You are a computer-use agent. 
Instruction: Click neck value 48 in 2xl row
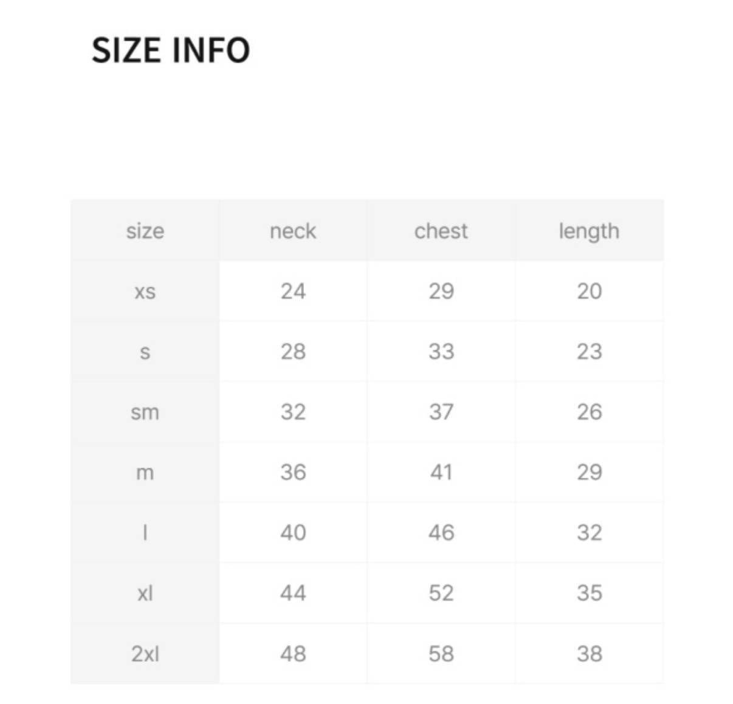293,654
